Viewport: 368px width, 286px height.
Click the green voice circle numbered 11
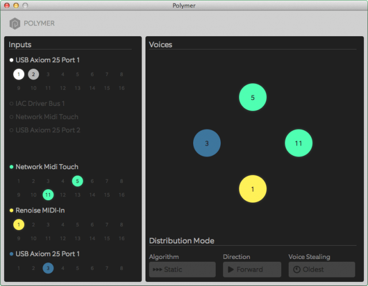(x=298, y=143)
